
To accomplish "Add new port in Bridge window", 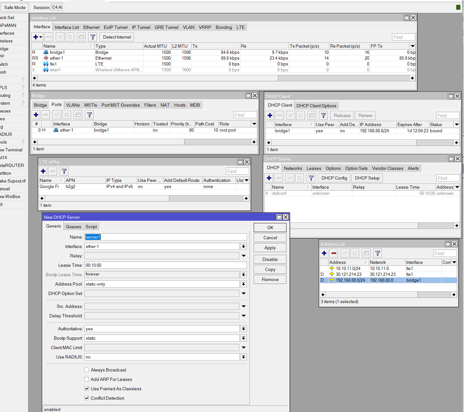I will pyautogui.click(x=36, y=115).
